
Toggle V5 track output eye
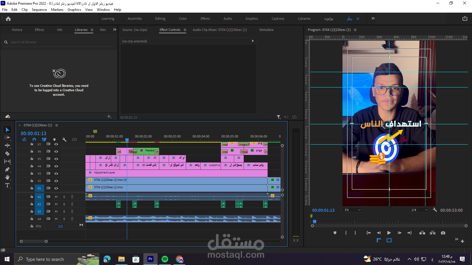56,159
